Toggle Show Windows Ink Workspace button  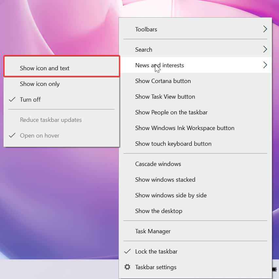[195, 128]
